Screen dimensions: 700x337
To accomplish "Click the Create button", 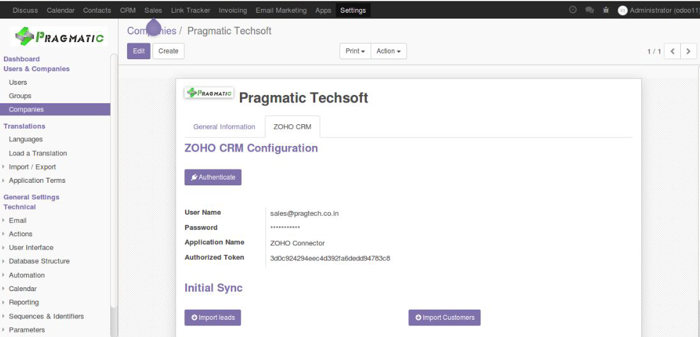I will 168,51.
